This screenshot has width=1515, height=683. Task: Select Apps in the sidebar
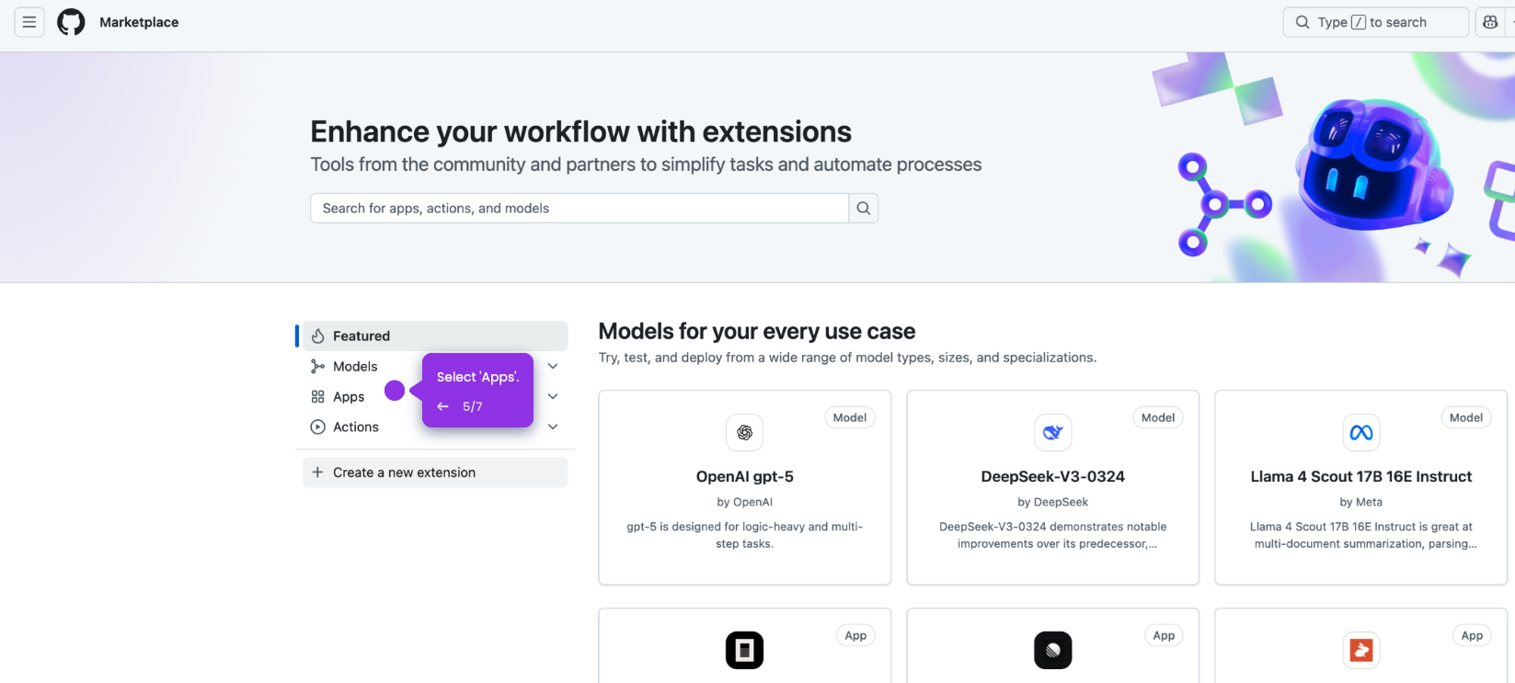349,396
